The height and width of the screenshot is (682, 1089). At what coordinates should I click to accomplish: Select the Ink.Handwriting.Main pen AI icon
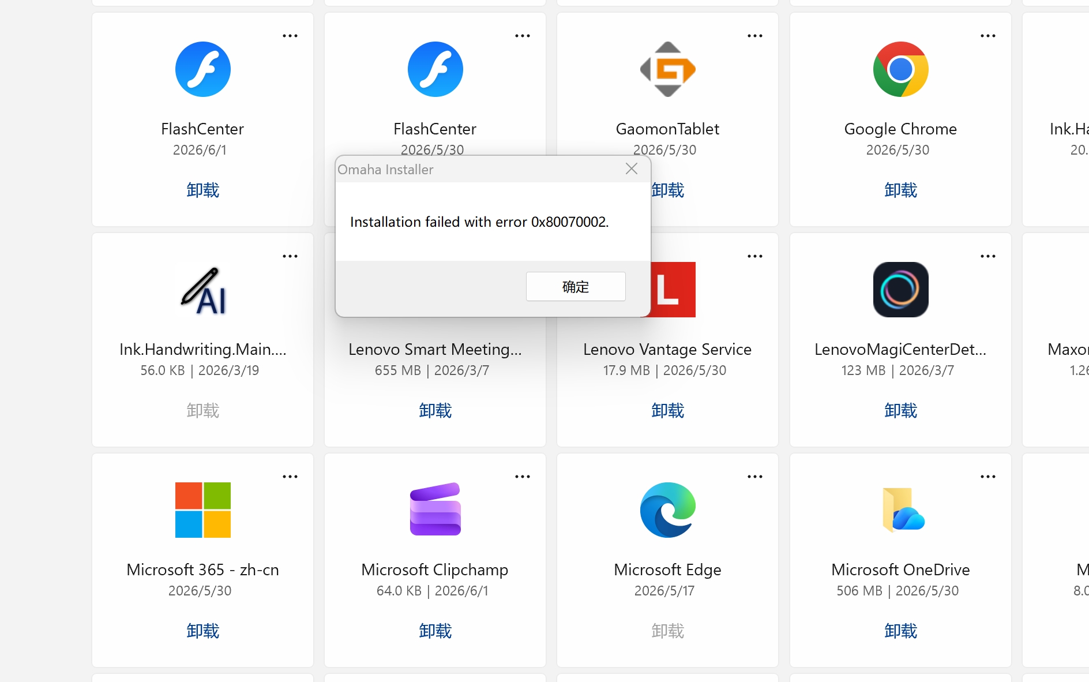[x=203, y=290]
